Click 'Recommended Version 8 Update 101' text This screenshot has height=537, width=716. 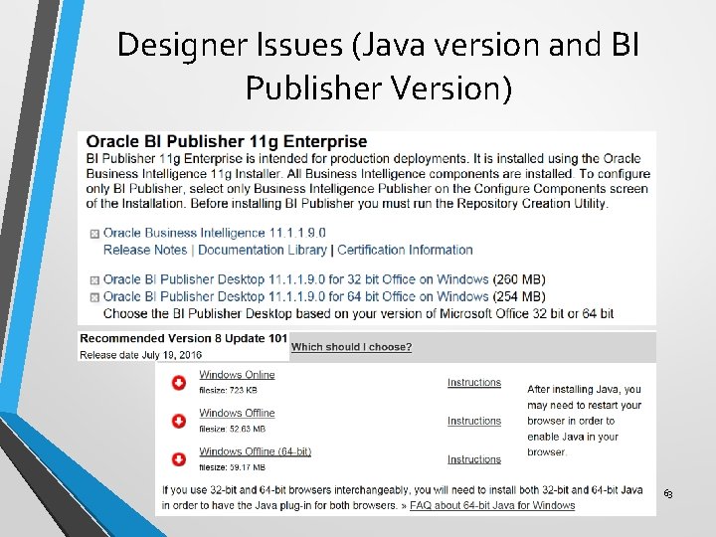184,338
